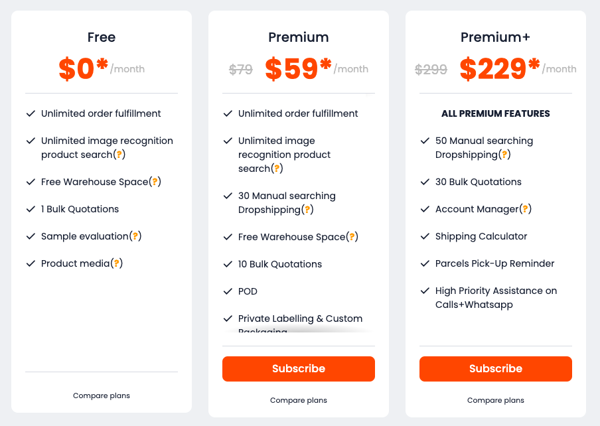Click help icon next to Premium Free Warehouse Space
600x426 pixels.
[x=352, y=237]
